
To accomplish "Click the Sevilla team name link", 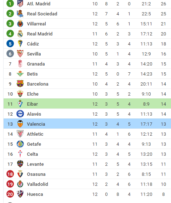I will [34, 54].
